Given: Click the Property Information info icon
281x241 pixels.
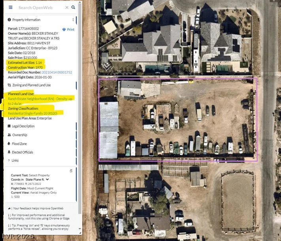Looking at the screenshot, I should click(9, 20).
